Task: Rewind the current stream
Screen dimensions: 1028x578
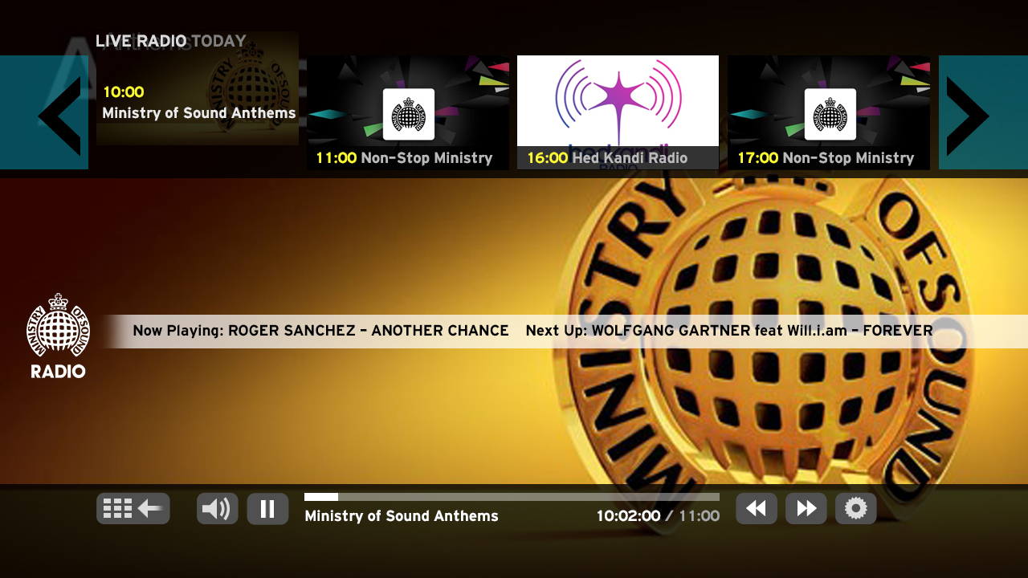Action: [757, 508]
